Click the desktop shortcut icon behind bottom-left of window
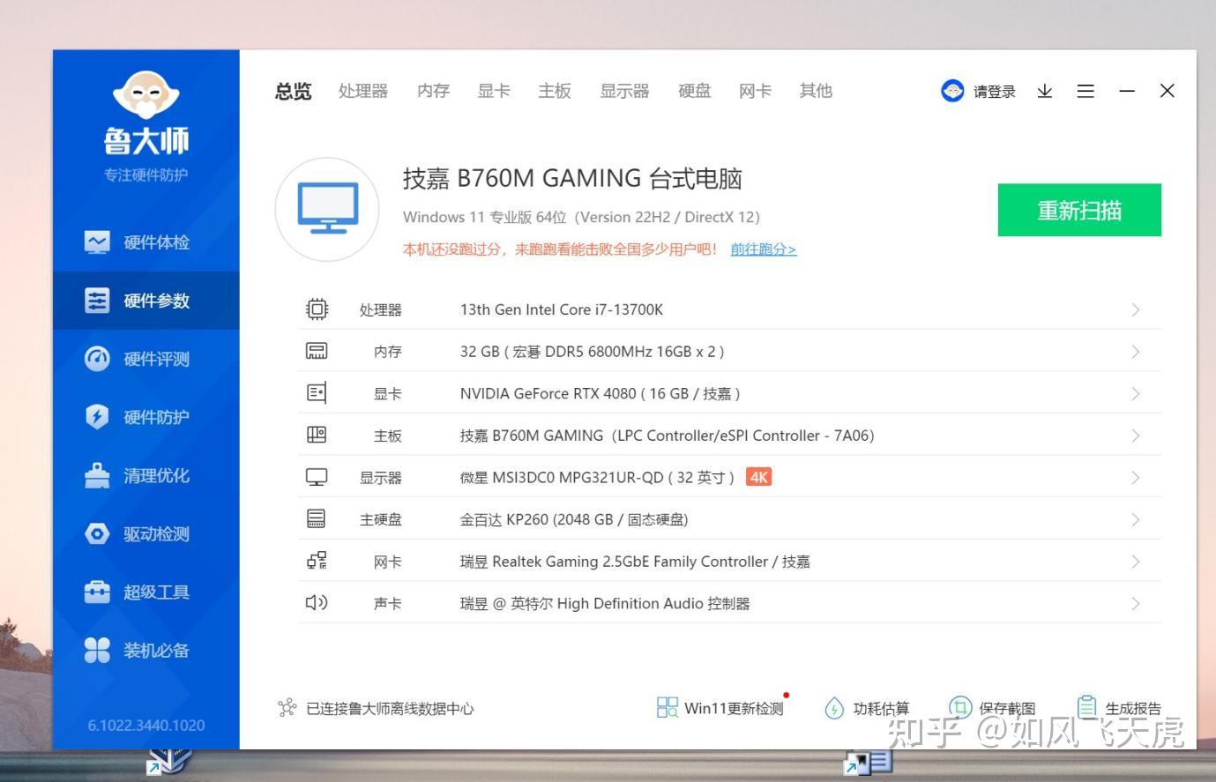 (168, 763)
